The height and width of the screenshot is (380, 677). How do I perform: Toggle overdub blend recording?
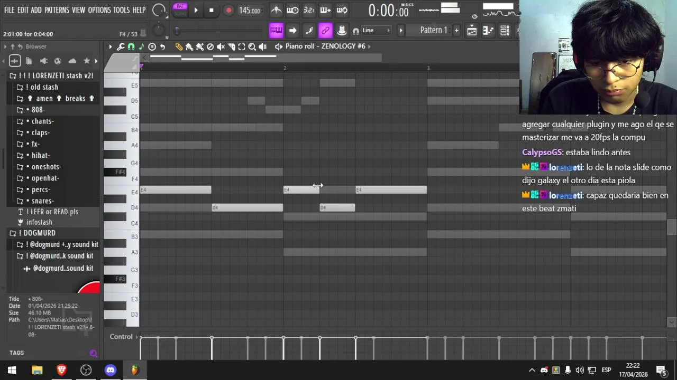pos(325,10)
